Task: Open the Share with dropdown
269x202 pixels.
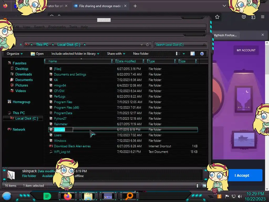Action: 116,54
